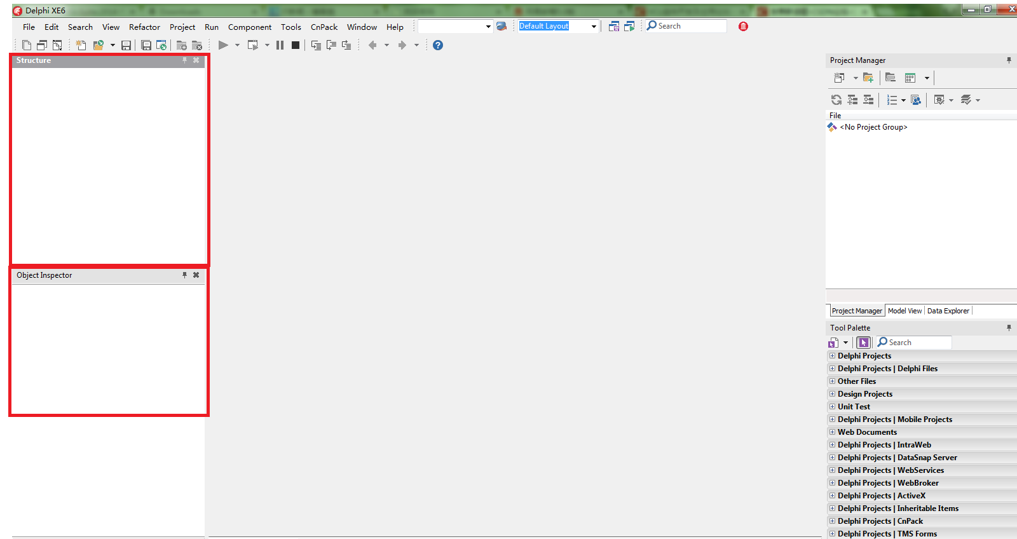
Task: Click the Project Manager Collapse All tree icon
Action: pos(868,100)
